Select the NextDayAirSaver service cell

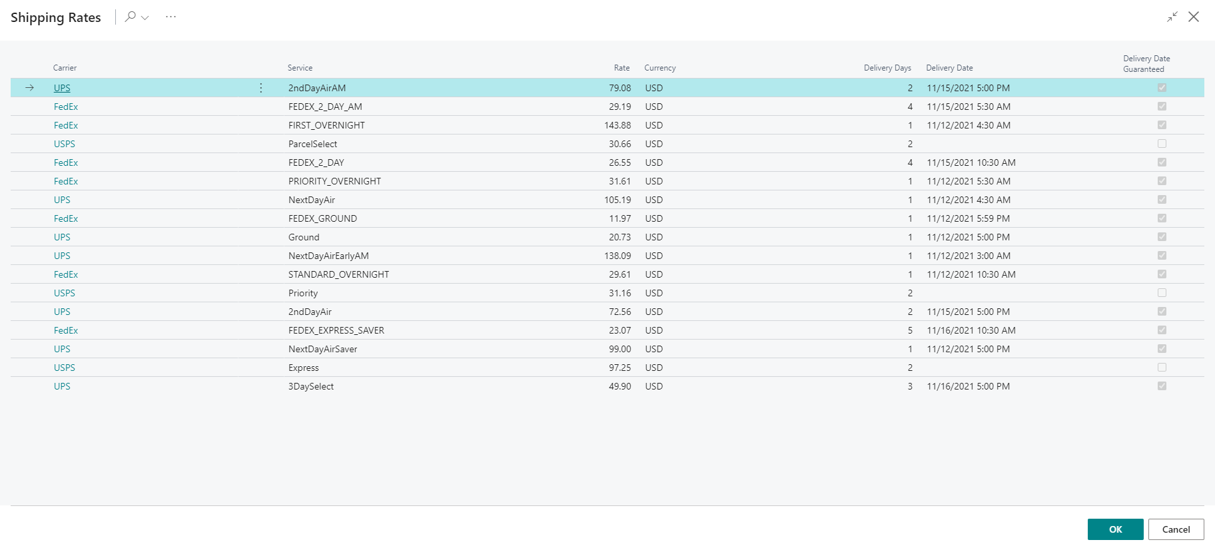click(x=322, y=349)
